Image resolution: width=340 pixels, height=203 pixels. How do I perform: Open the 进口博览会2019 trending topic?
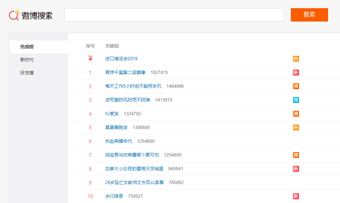[x=121, y=59]
